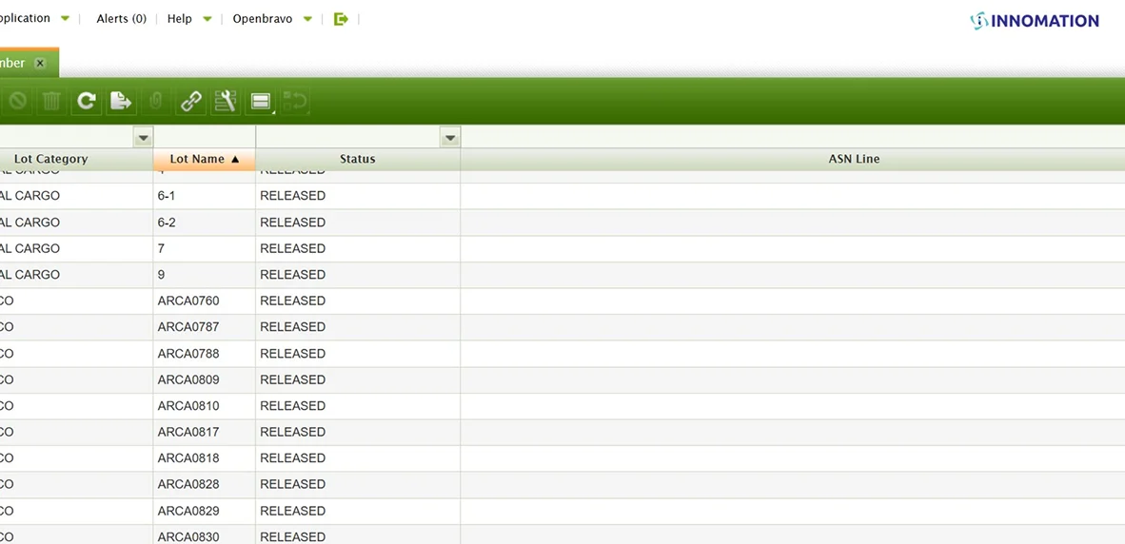
Task: Click the chain link icon in toolbar
Action: [191, 101]
